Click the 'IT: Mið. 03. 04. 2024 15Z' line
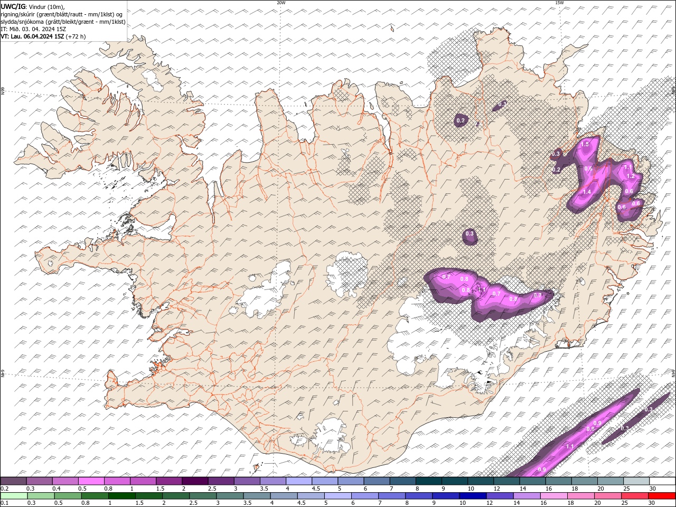 [33, 29]
